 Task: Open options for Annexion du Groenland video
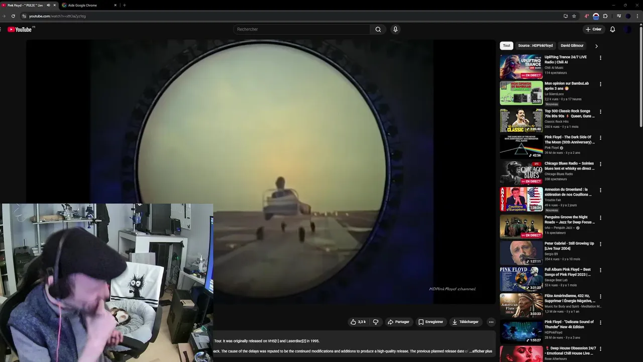click(x=600, y=190)
